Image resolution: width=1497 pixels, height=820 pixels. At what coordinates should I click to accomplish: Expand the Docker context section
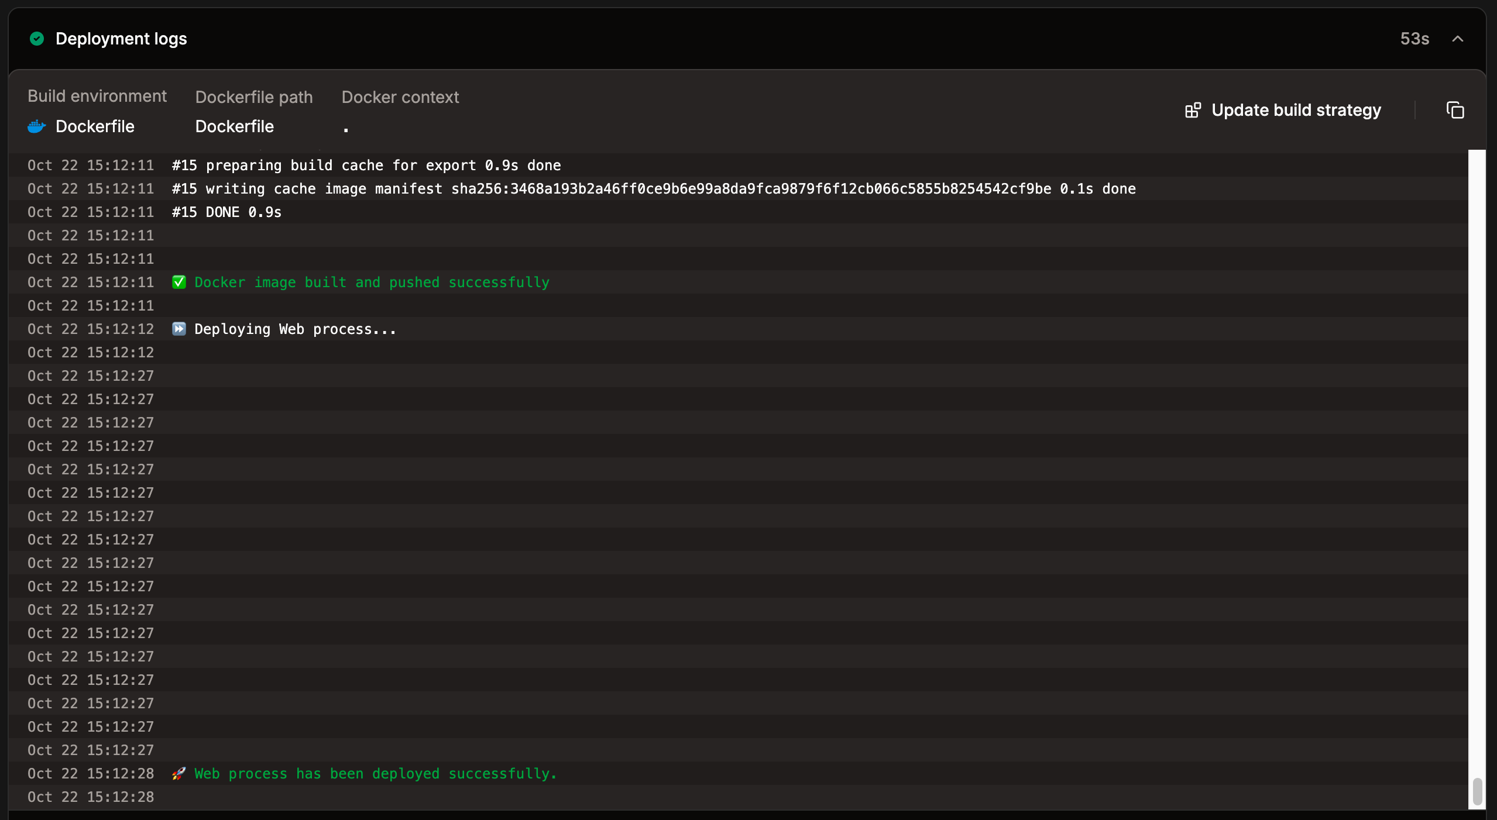pyautogui.click(x=400, y=97)
